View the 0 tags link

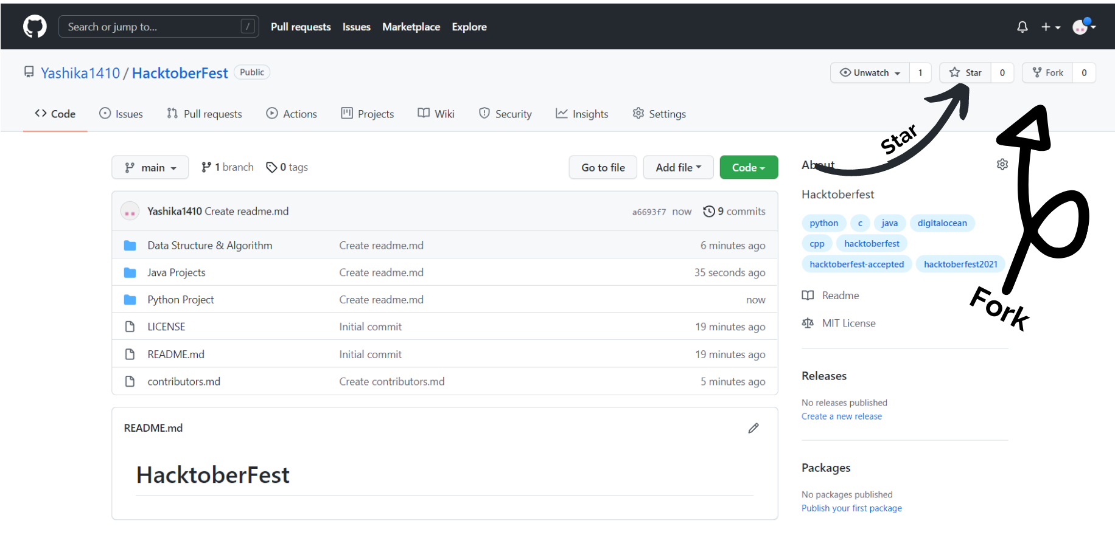pyautogui.click(x=287, y=167)
